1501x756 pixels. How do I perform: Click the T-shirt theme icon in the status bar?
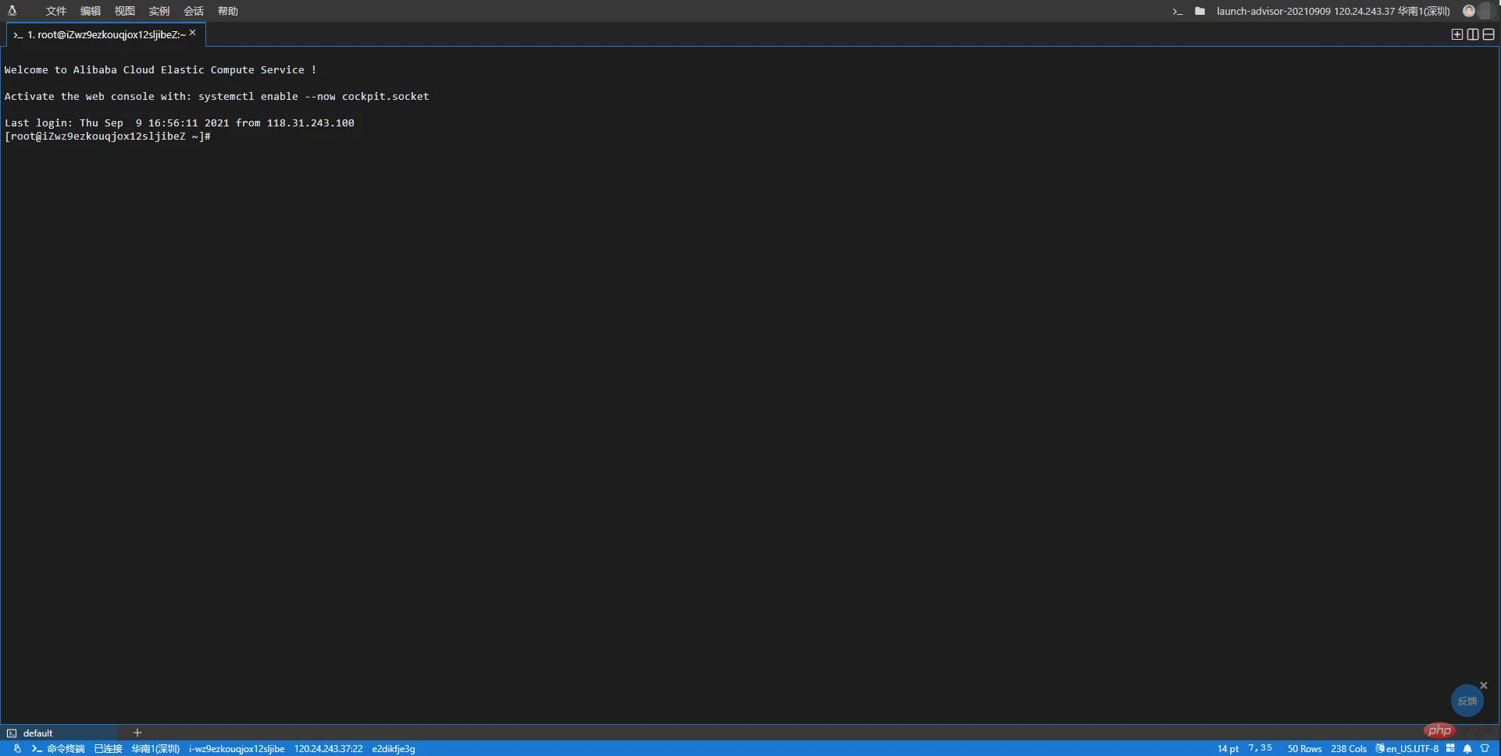1485,749
